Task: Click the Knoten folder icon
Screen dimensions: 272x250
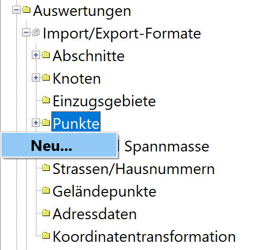Action: pyautogui.click(x=46, y=78)
